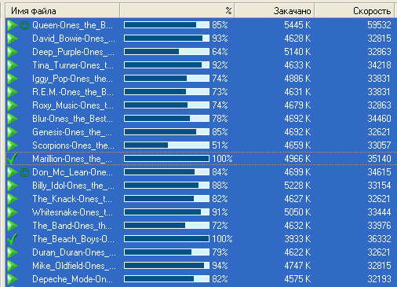397x287 pixels.
Task: Click the Закачано column header
Action: pyautogui.click(x=274, y=11)
